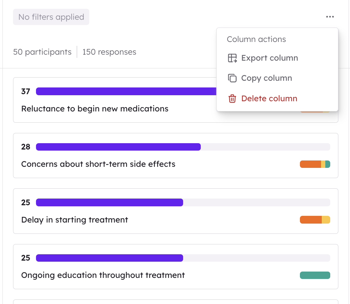Click the 150 responses label
Image resolution: width=350 pixels, height=304 pixels.
click(x=109, y=52)
